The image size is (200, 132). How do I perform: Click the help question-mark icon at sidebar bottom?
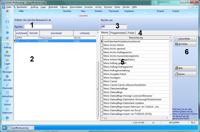pos(7,118)
